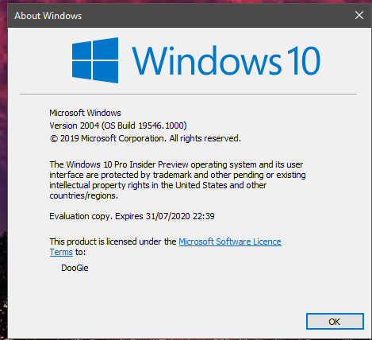Click the 'Windows' wordmark in the banner
Image resolution: width=372 pixels, height=340 pixels.
point(206,60)
